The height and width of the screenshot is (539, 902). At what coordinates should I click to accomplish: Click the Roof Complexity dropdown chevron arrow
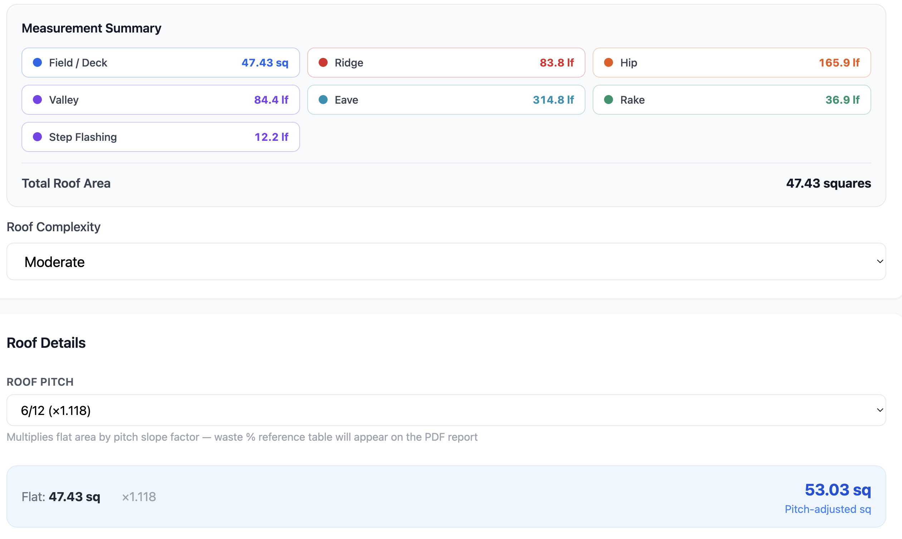tap(880, 262)
